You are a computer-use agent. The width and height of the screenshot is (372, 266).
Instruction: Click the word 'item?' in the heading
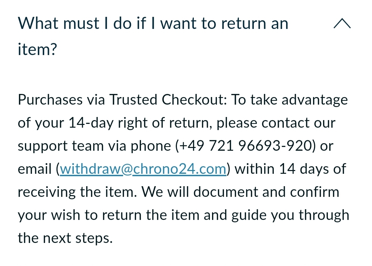coord(37,50)
